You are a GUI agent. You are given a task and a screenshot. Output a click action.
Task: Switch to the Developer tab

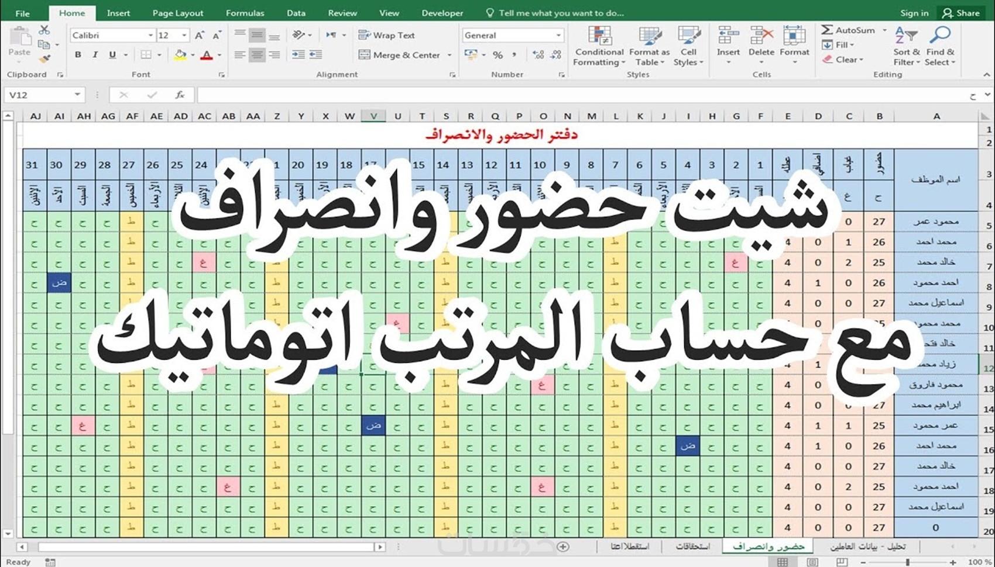point(442,13)
